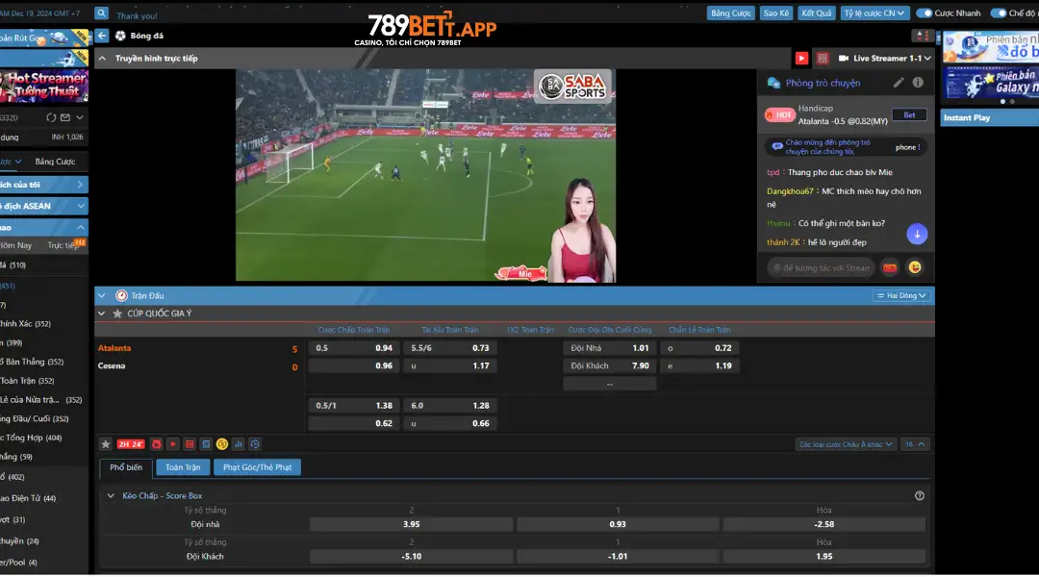Select the Phổ biến tab

coord(126,467)
